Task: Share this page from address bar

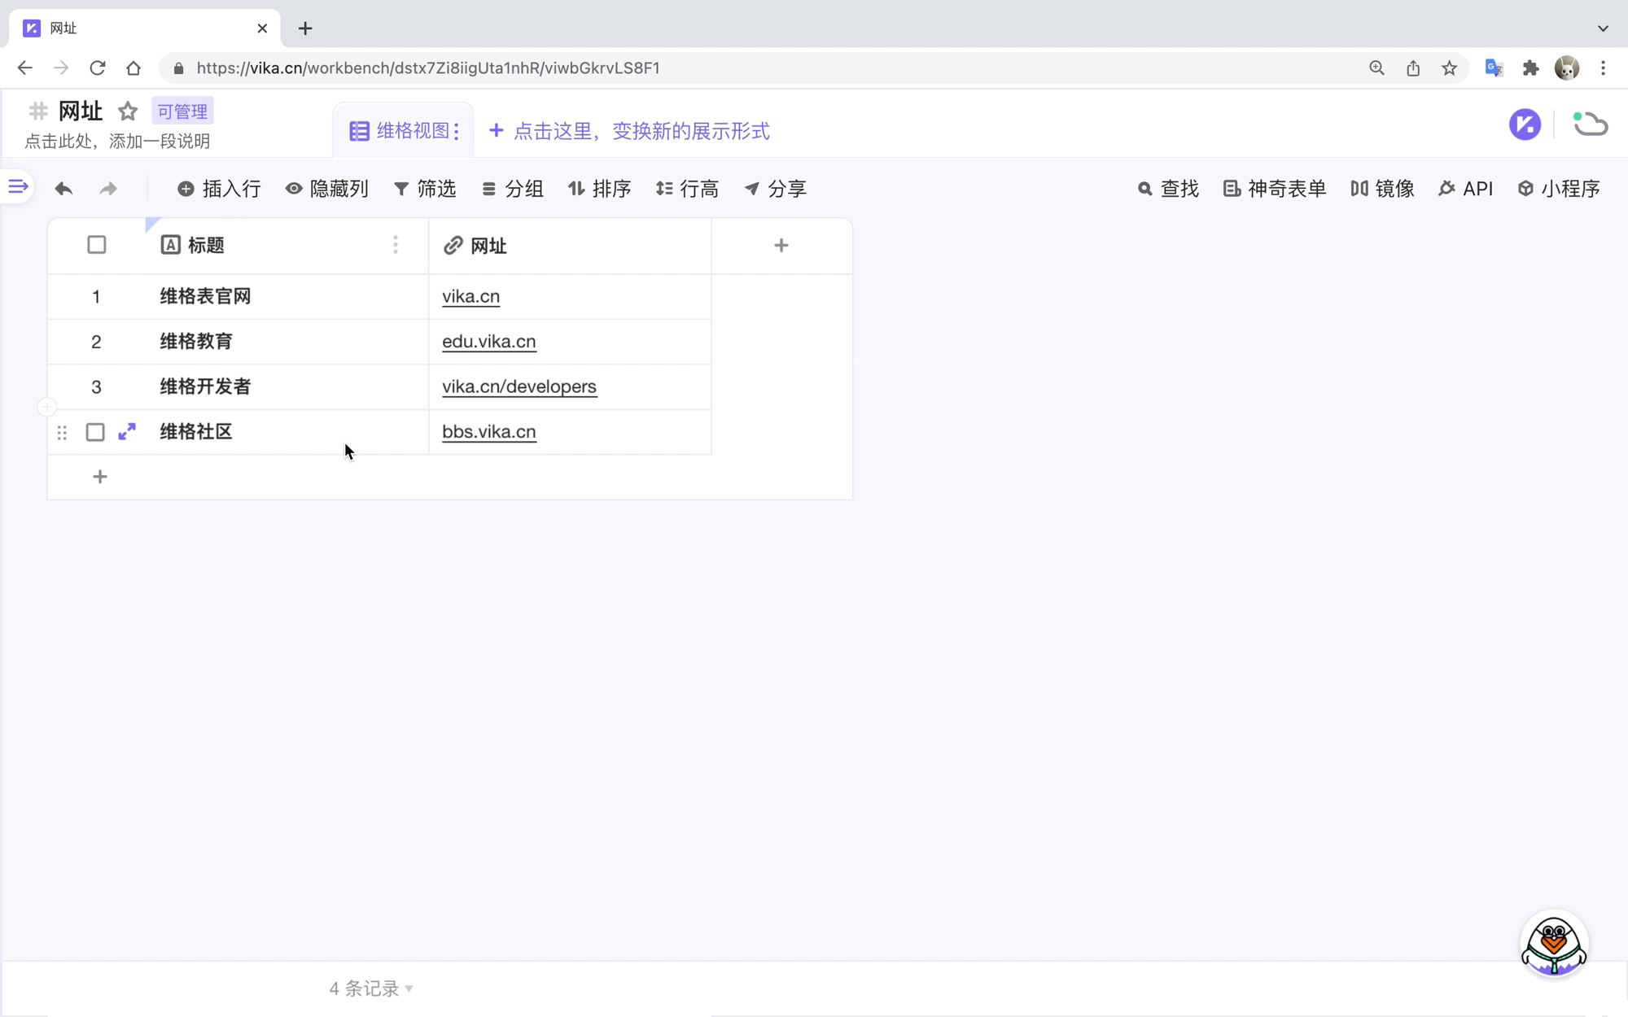Action: point(1413,68)
